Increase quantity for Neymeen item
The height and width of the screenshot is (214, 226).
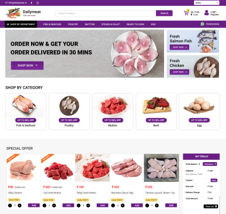[122, 205]
